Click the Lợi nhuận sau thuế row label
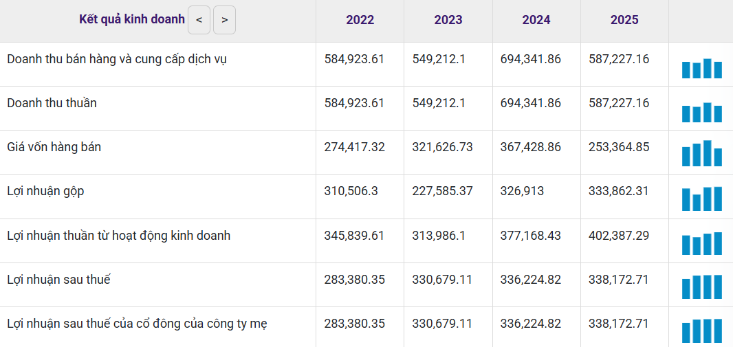The height and width of the screenshot is (347, 733). pos(59,280)
